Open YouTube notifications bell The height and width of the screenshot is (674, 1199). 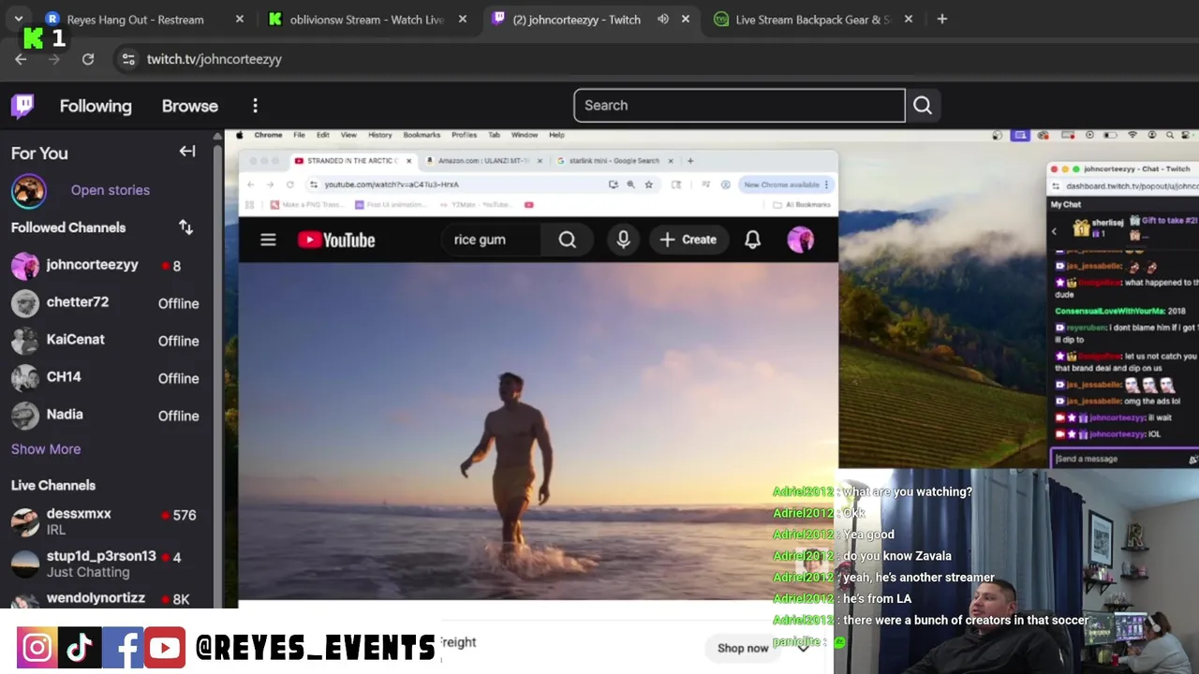(752, 240)
